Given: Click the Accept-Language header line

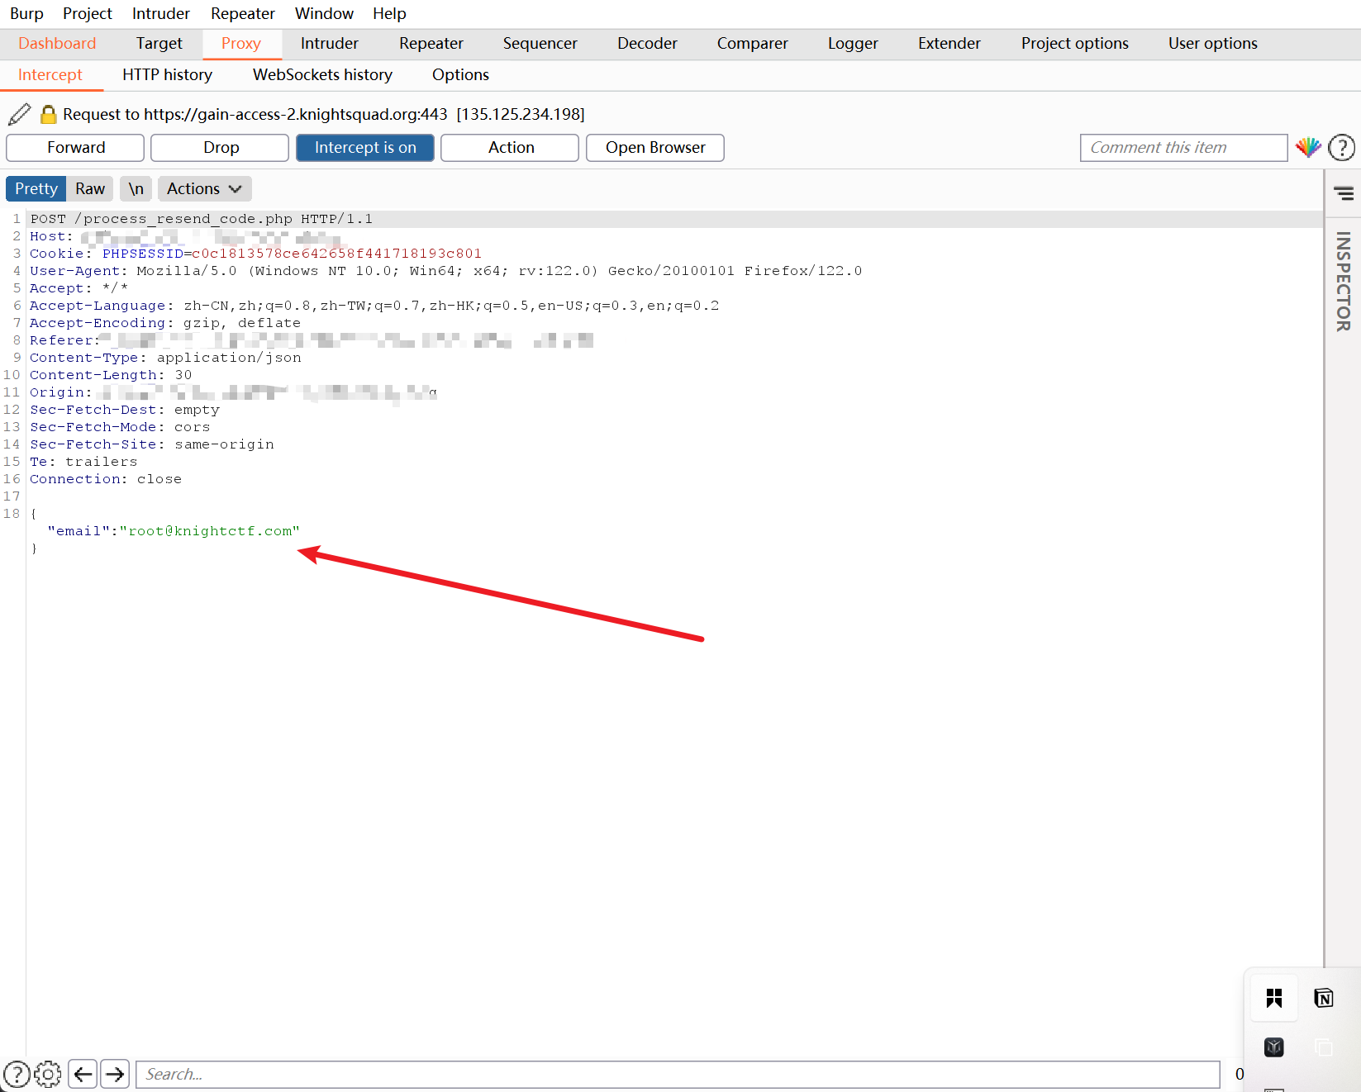Looking at the screenshot, I should pyautogui.click(x=374, y=306).
